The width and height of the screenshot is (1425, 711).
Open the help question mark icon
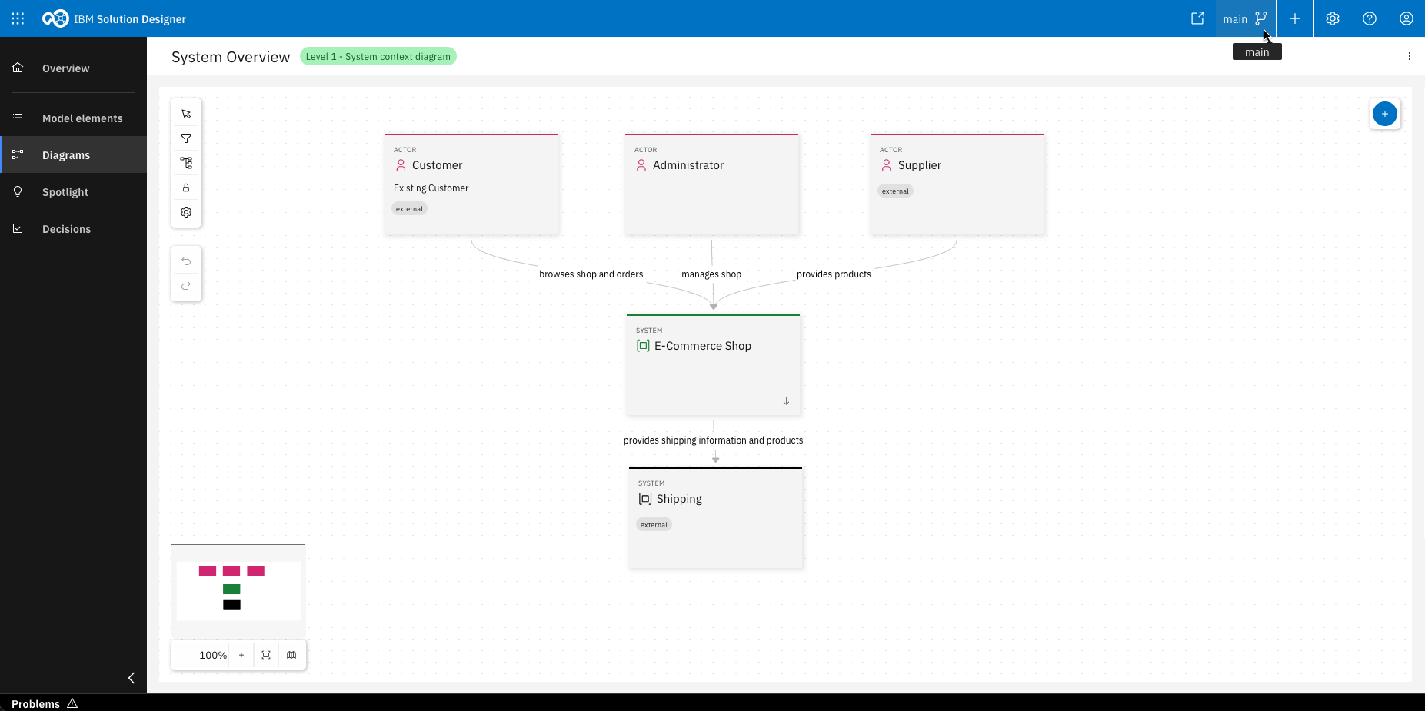[x=1369, y=18]
